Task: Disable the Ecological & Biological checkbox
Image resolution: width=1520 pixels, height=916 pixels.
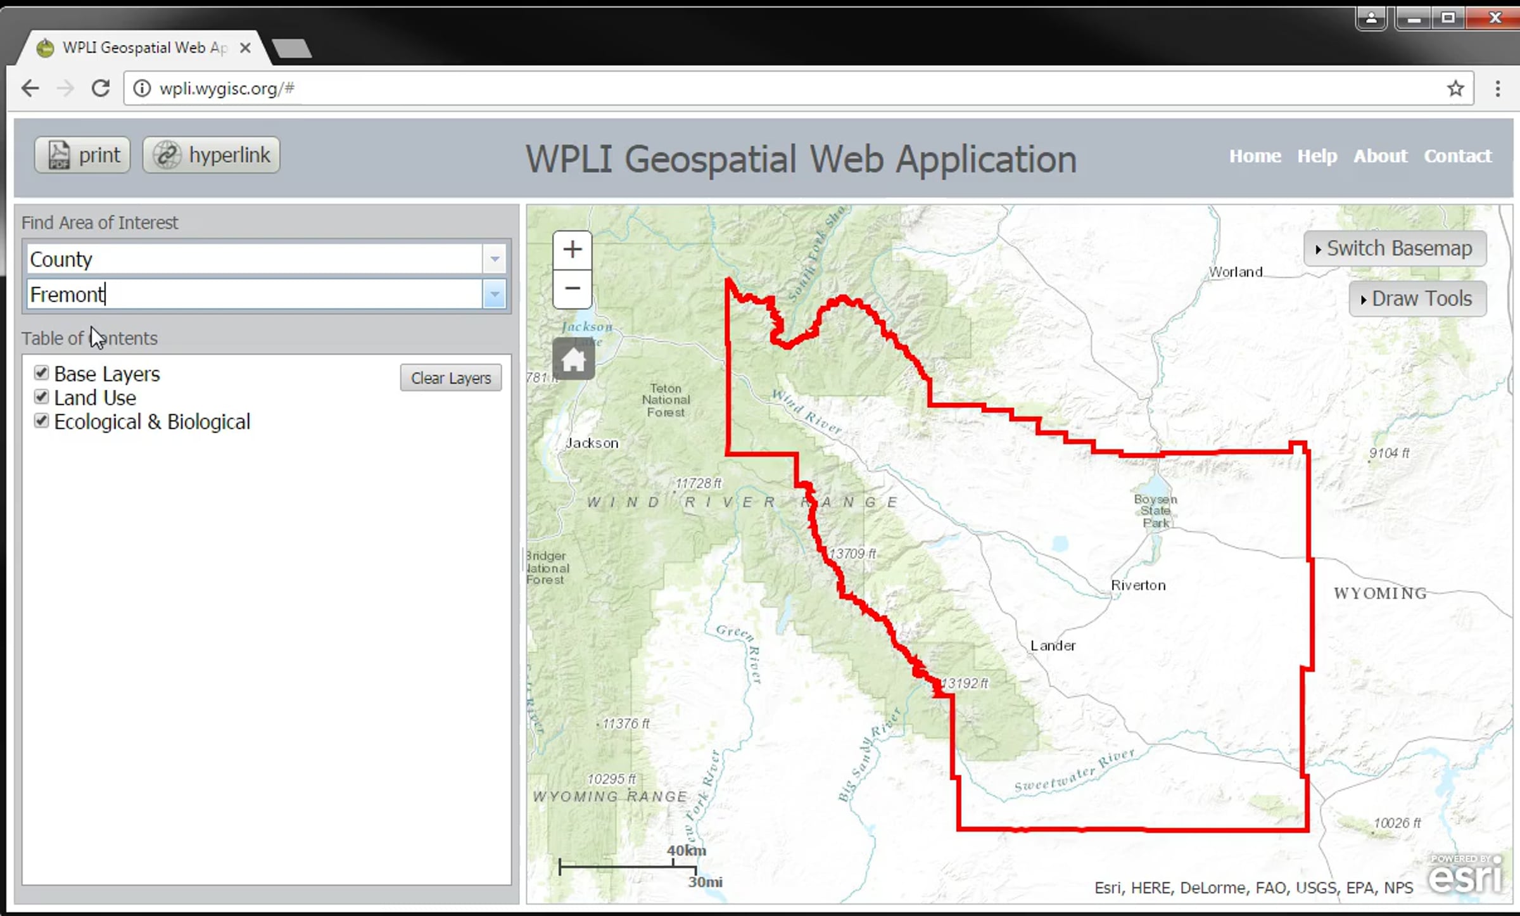Action: pyautogui.click(x=41, y=421)
